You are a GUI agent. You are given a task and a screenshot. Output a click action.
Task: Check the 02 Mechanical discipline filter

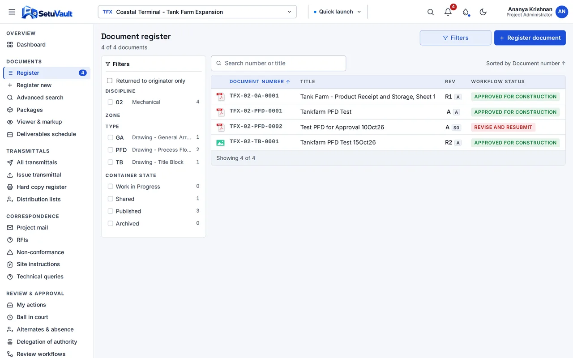[110, 102]
